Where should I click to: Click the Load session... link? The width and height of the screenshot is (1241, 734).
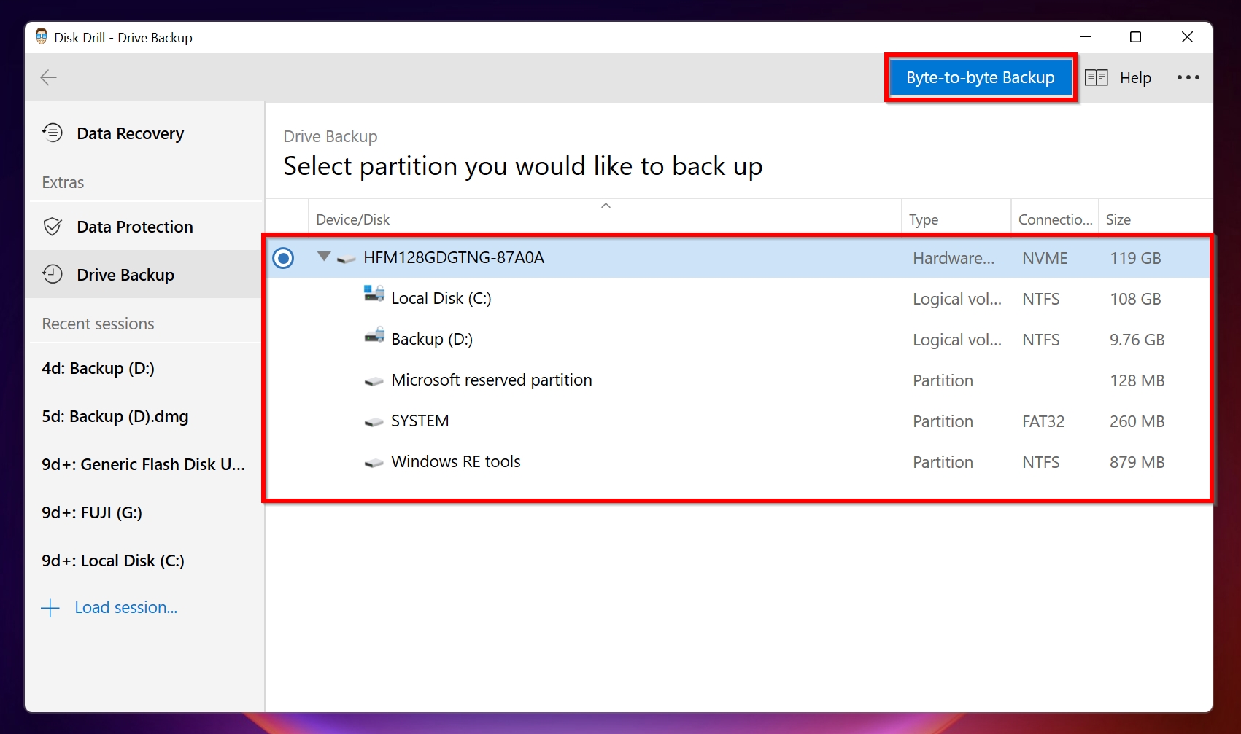pos(125,607)
